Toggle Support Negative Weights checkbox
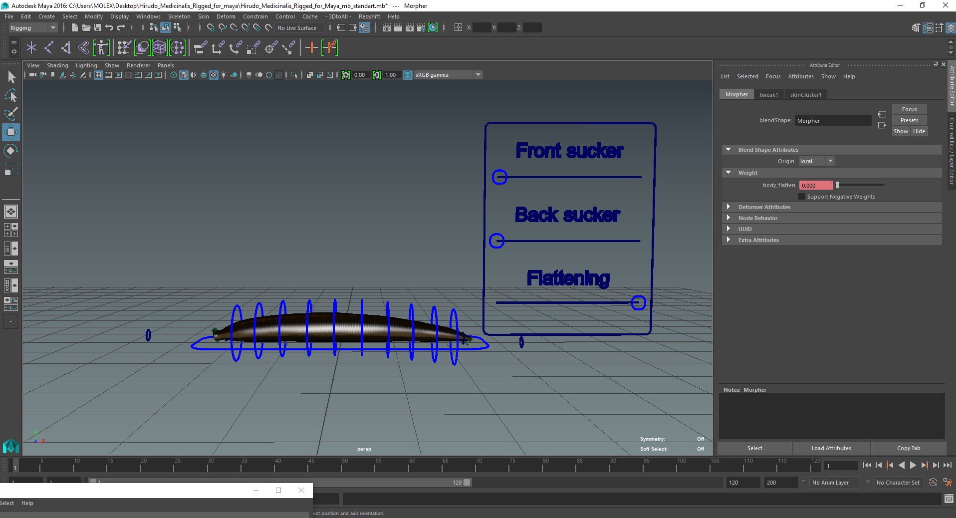Screen dimensions: 956x518 click(802, 197)
